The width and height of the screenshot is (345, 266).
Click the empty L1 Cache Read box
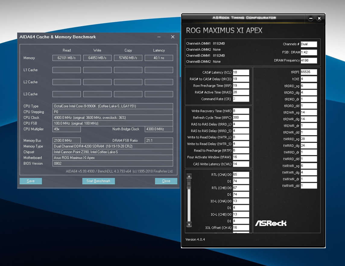coord(66,70)
